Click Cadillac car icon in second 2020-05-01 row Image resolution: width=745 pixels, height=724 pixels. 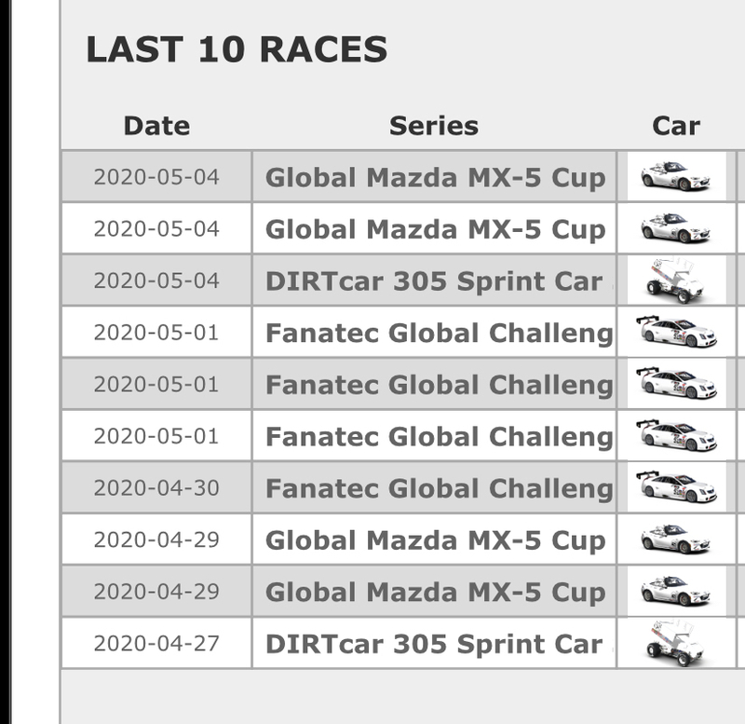coord(677,383)
